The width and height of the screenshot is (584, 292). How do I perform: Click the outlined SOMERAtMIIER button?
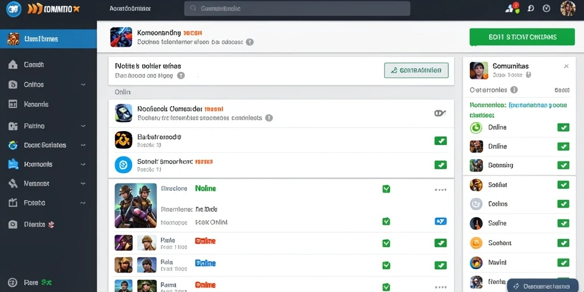(x=416, y=70)
